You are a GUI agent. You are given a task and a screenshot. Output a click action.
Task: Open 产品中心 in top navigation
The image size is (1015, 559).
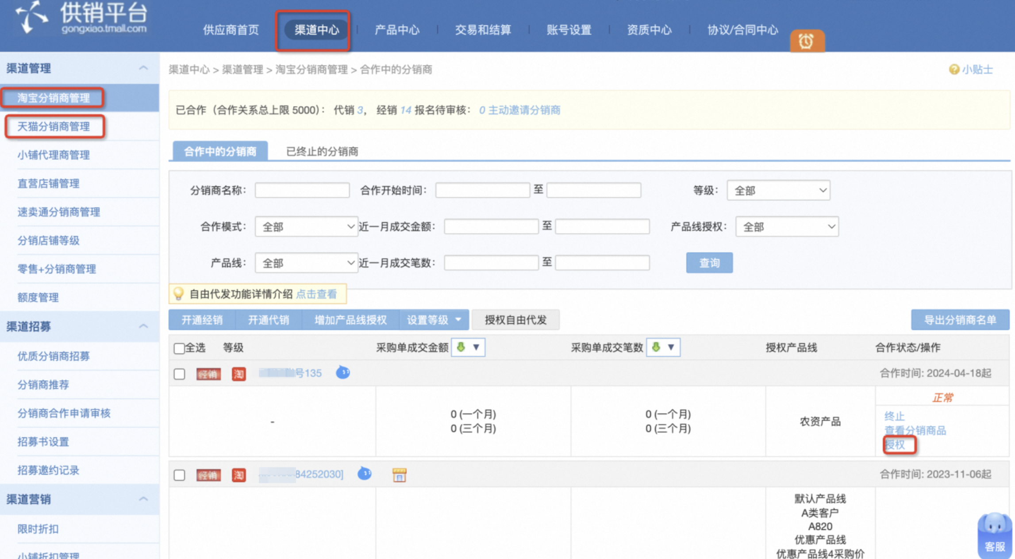397,30
